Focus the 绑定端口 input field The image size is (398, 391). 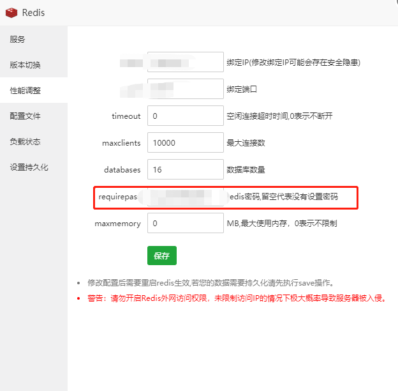tap(186, 89)
